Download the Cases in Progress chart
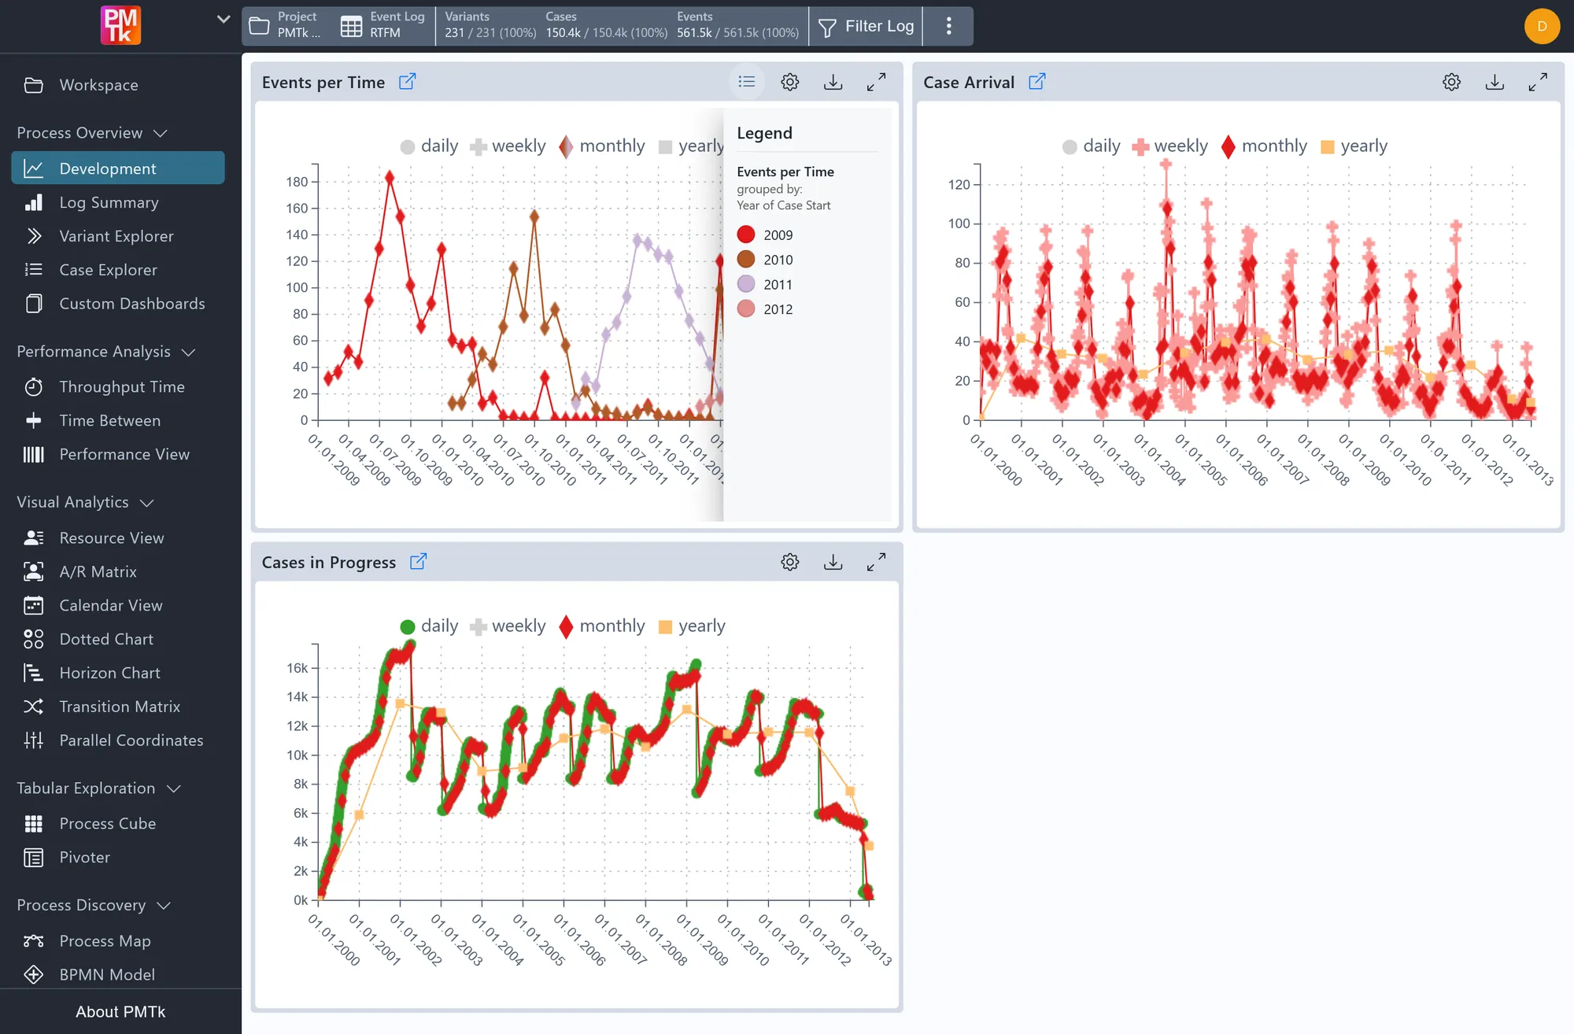The width and height of the screenshot is (1574, 1034). [833, 562]
